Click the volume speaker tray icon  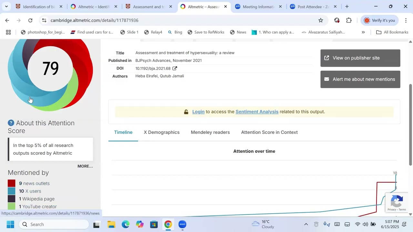coord(365,224)
